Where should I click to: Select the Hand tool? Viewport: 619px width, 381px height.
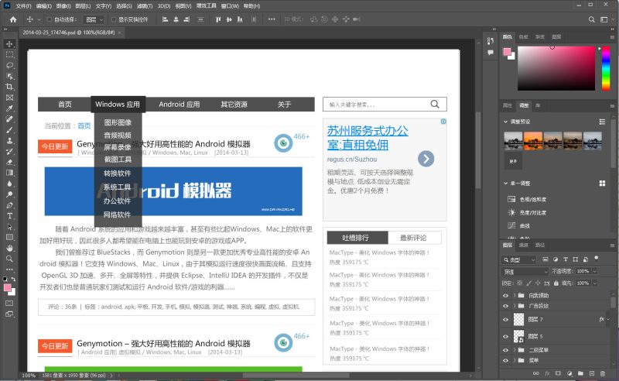tap(9, 248)
